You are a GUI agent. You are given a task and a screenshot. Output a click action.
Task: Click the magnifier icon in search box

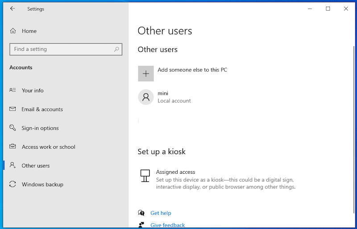(117, 49)
